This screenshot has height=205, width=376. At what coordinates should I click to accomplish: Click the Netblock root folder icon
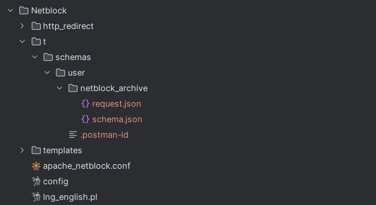(x=24, y=10)
